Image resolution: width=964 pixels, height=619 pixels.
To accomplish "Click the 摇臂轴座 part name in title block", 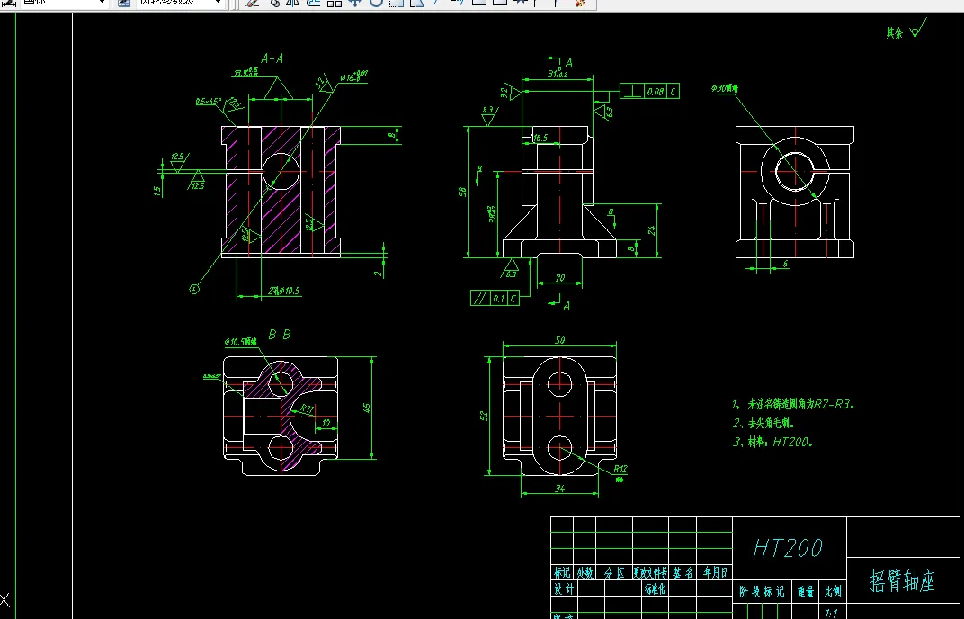I will [902, 581].
